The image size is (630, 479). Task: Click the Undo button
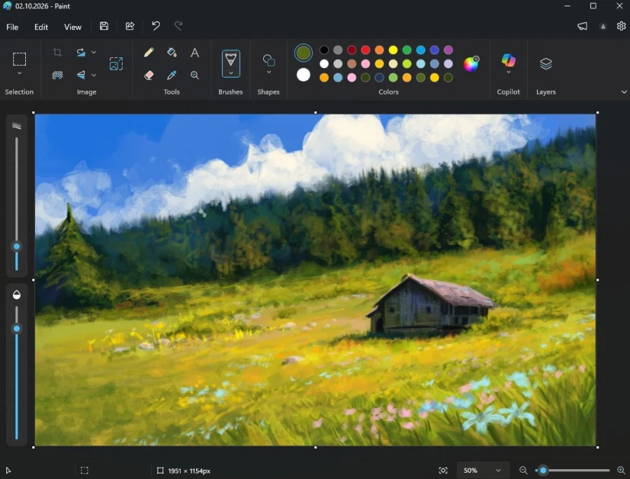pyautogui.click(x=155, y=27)
